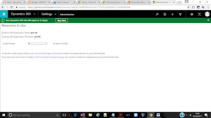
Task: Select the '3% used (10 of 300)' text
Action: pyautogui.click(x=60, y=44)
